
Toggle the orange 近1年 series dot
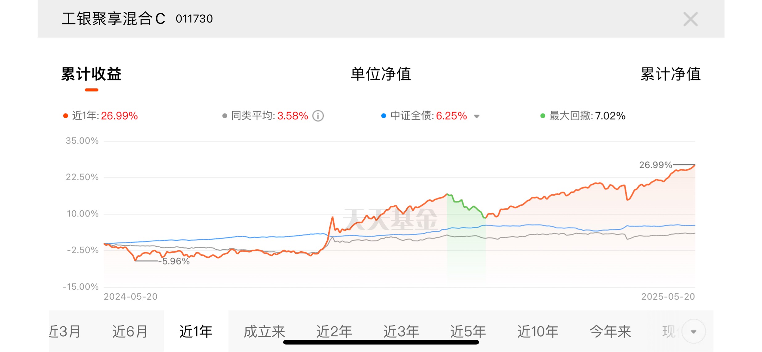[65, 116]
